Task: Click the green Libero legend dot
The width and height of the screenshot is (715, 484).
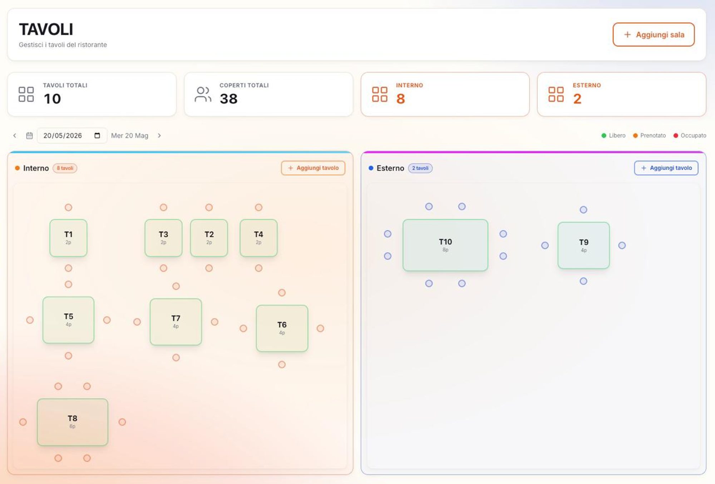Action: point(604,136)
